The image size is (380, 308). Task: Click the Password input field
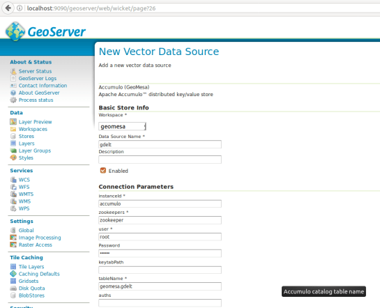click(160, 253)
